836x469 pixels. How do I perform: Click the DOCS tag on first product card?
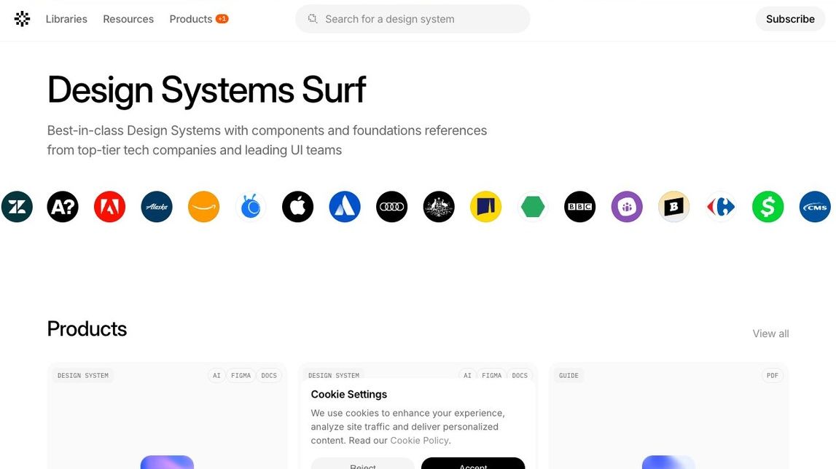click(269, 376)
